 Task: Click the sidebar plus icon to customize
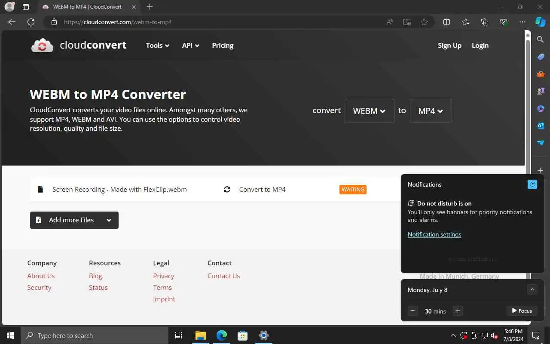coord(541,170)
